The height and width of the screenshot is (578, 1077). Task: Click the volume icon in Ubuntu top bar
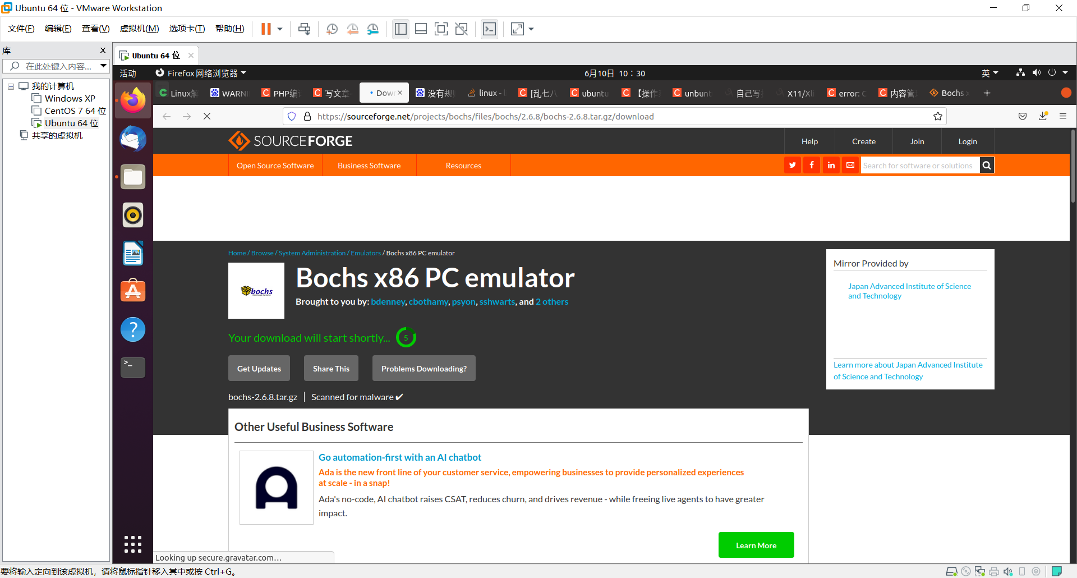coord(1036,73)
